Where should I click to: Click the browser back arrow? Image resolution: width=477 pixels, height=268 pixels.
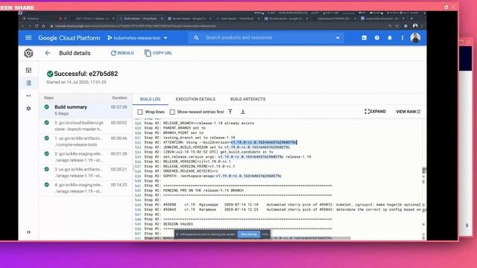pos(22,26)
